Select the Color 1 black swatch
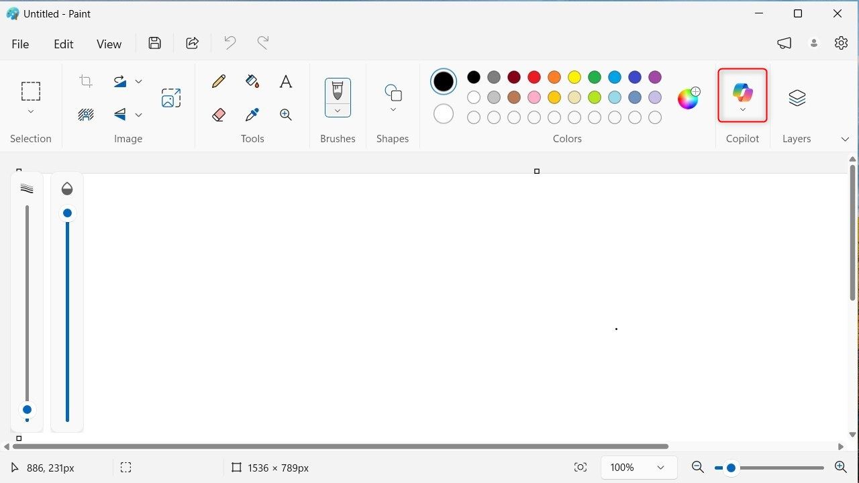The height and width of the screenshot is (483, 859). pos(444,82)
